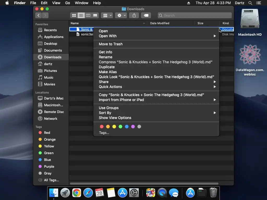Expand the Quick Actions submenu
Screen dimensions: 267x200
point(156,87)
